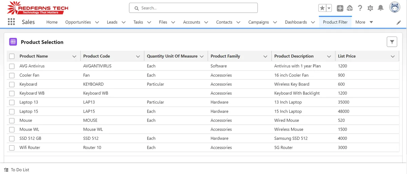Screen dimensions: 407x174
Task: Open the Opportunities tab
Action: 78,22
